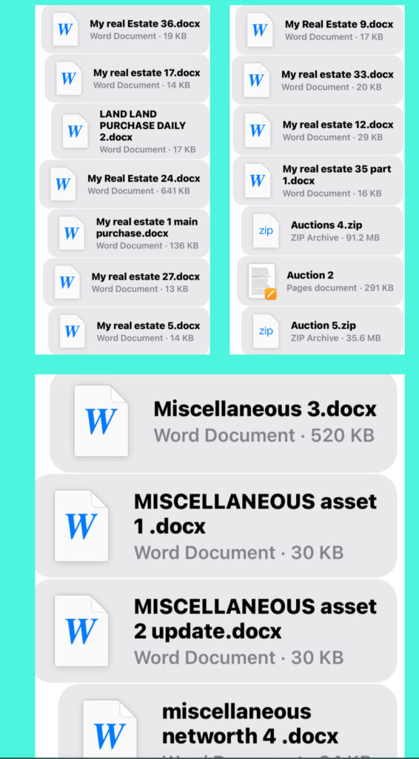The width and height of the screenshot is (419, 759).
Task: Tap the zip icon of Auction 5.zip
Action: pos(266,331)
